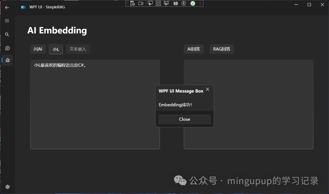Click the WPF UI - SimpleRAG window title

[47, 7]
